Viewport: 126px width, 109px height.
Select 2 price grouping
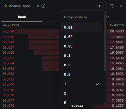81,93
